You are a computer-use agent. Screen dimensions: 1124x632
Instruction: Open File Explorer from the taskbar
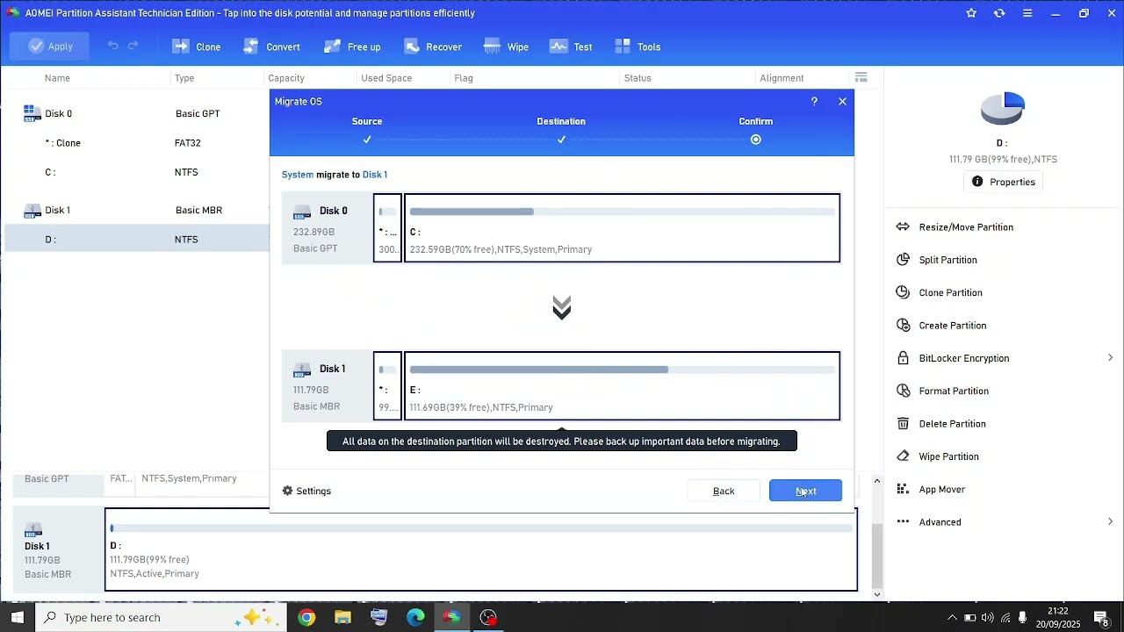click(342, 617)
